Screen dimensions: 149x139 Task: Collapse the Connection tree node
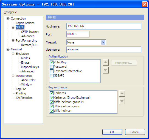(8, 18)
